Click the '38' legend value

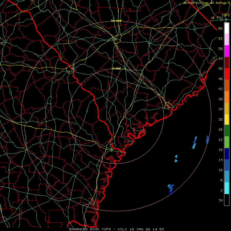pyautogui.click(x=220, y=99)
